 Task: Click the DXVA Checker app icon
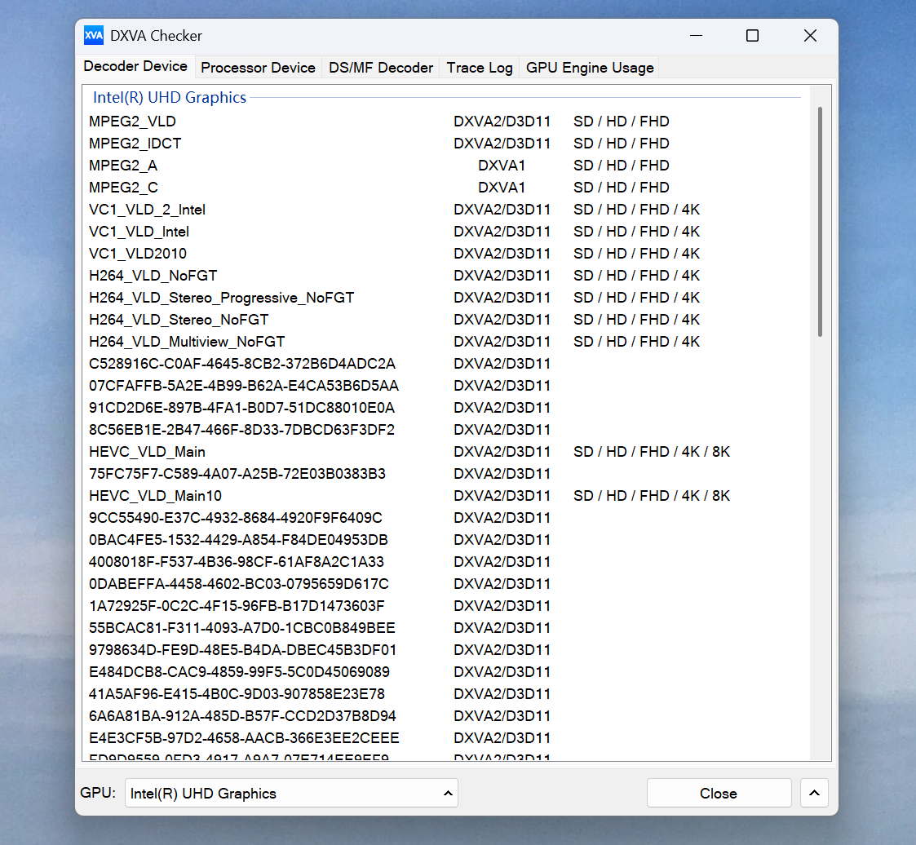pyautogui.click(x=94, y=36)
